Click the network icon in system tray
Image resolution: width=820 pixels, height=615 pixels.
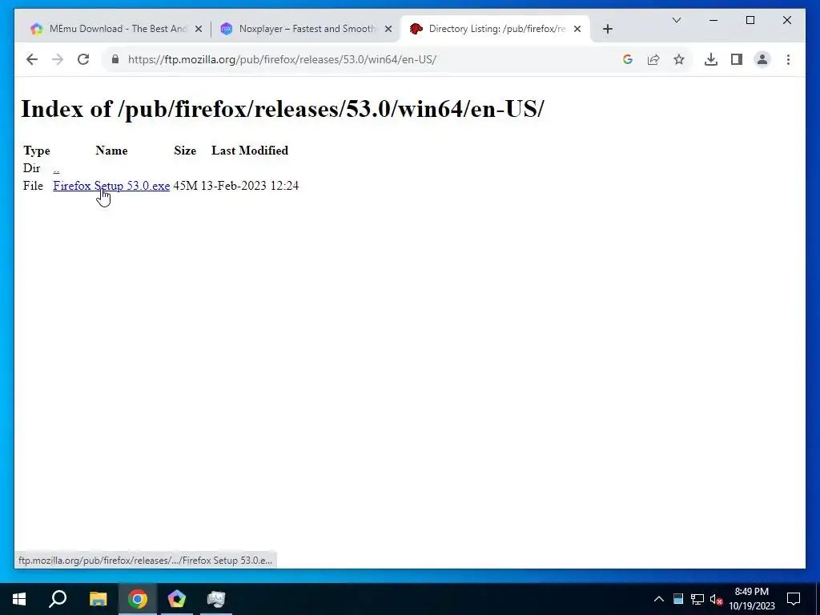pyautogui.click(x=697, y=599)
